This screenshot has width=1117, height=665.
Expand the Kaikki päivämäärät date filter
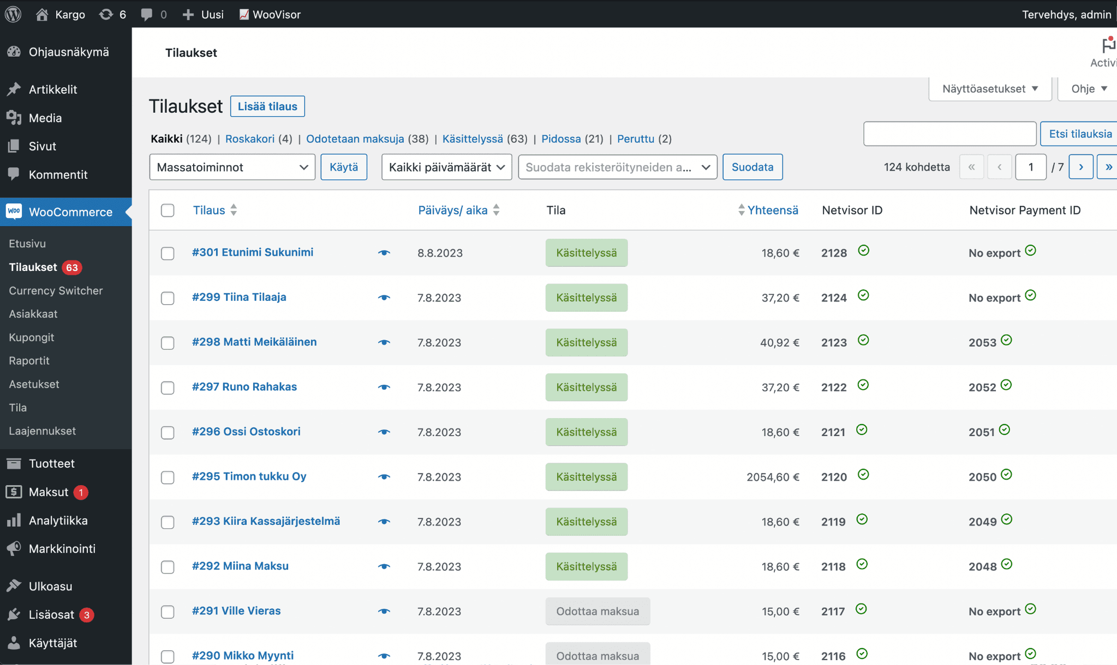[446, 167]
